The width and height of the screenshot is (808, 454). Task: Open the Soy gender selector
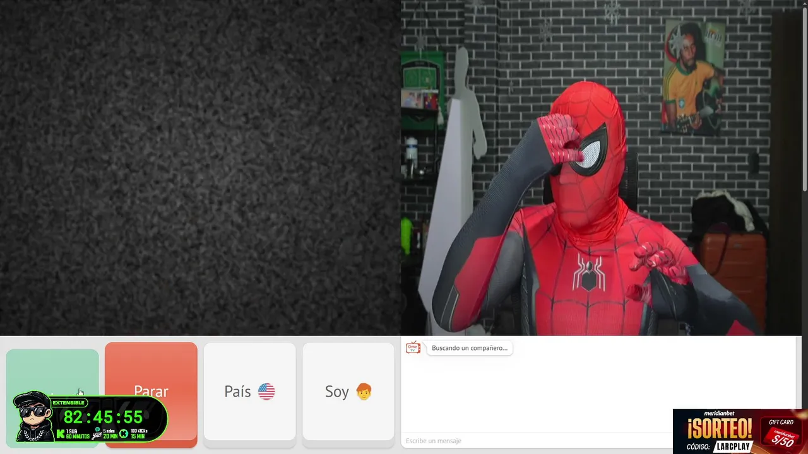[x=348, y=392]
